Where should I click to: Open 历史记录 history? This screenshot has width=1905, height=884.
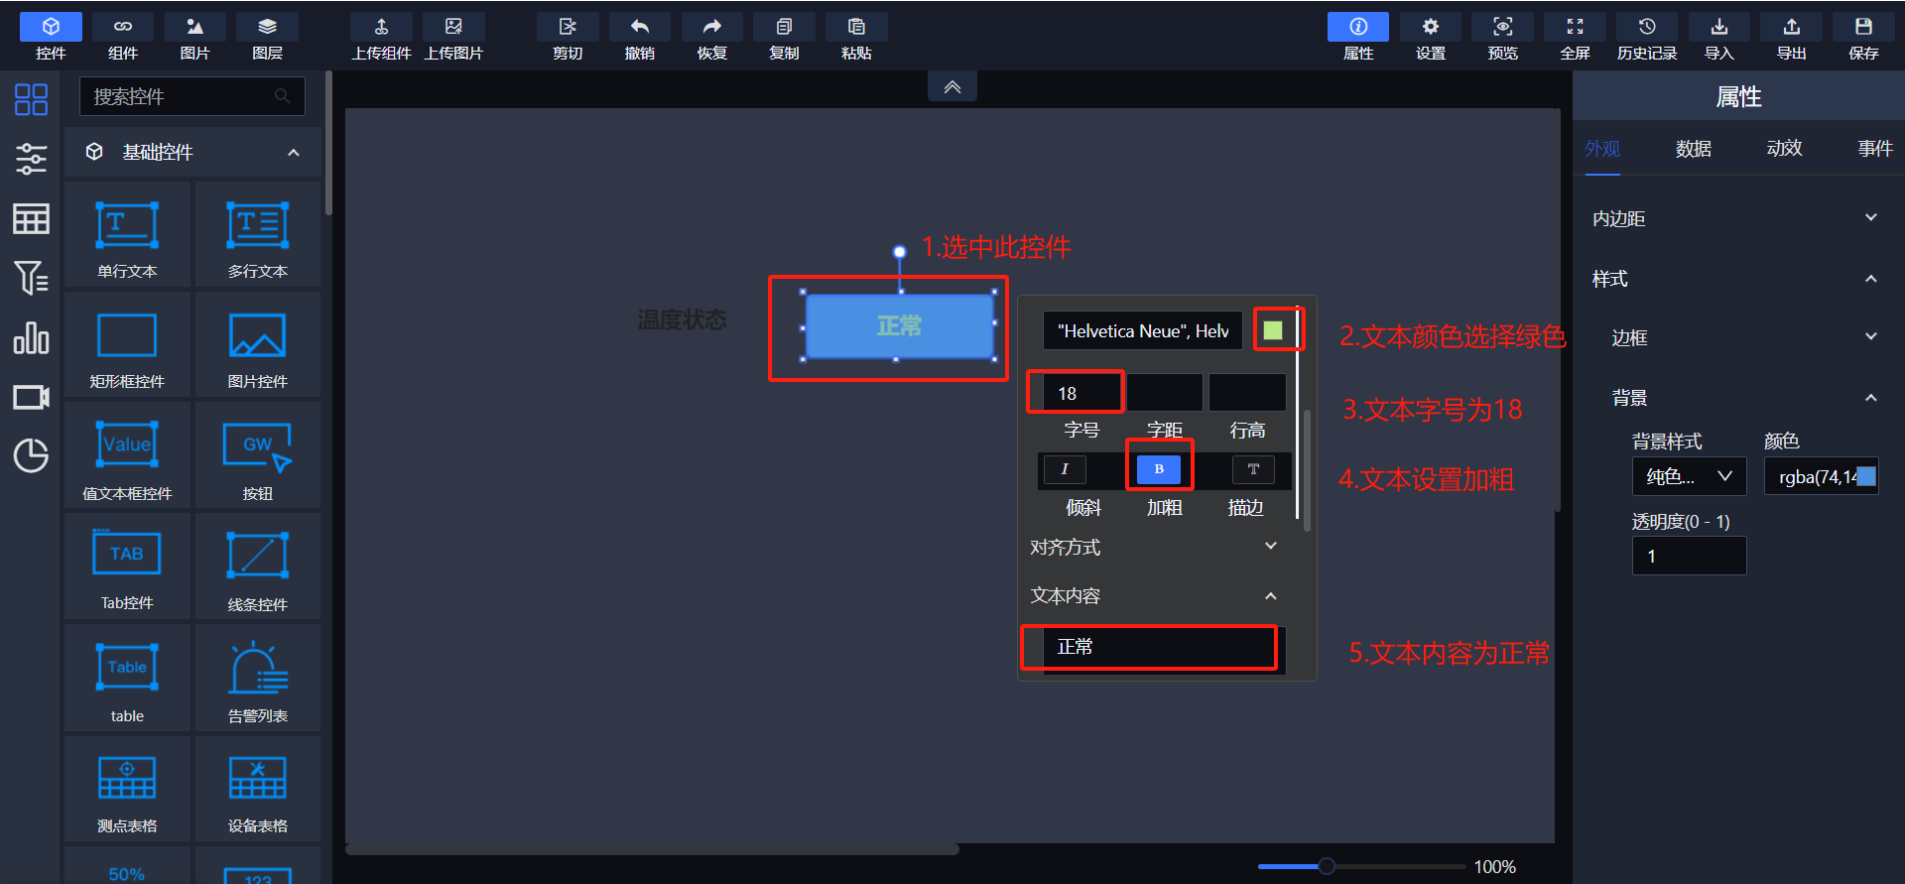1647,37
